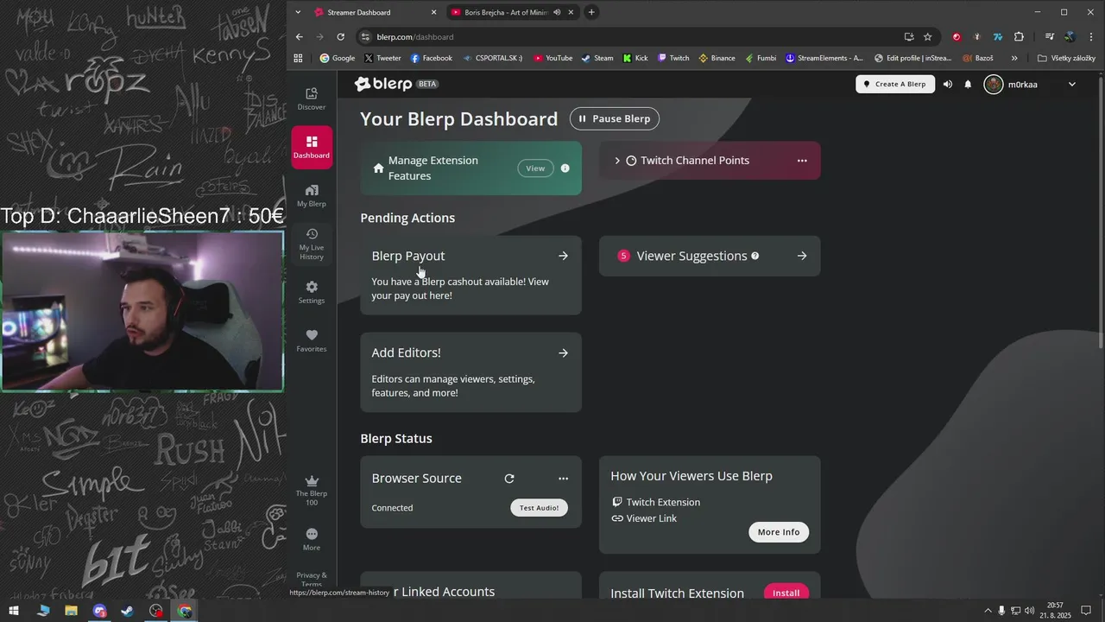This screenshot has width=1105, height=622.
Task: Open the account dropdown arrow next to m0rkaa
Action: pos(1072,84)
